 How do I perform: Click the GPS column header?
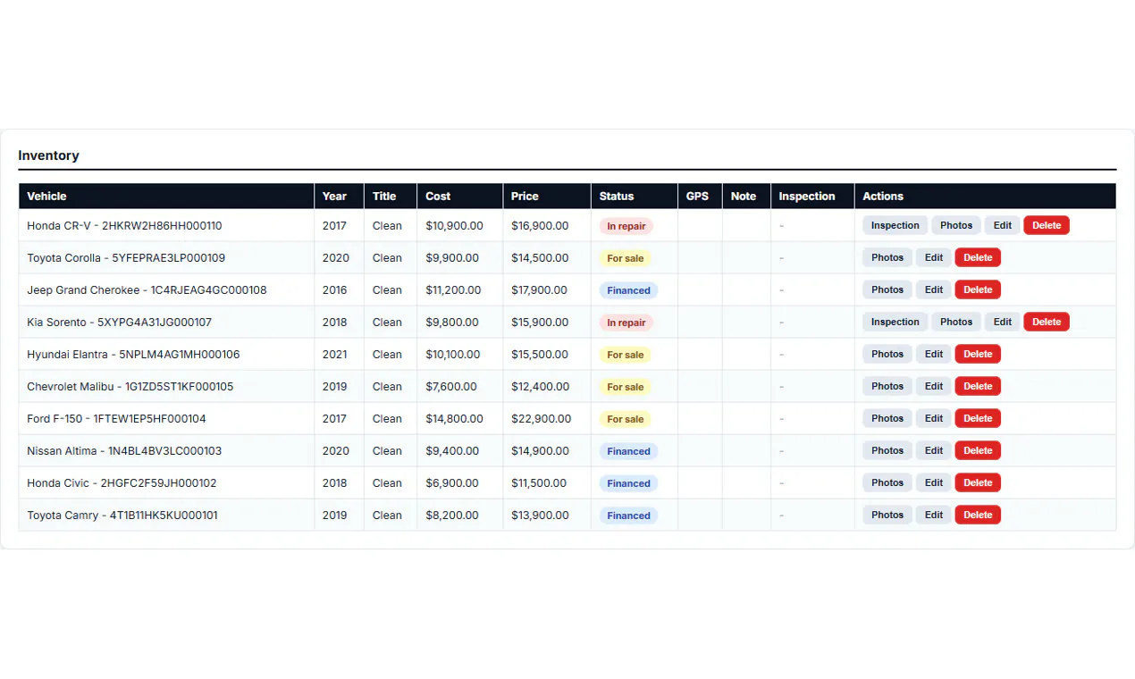700,197
